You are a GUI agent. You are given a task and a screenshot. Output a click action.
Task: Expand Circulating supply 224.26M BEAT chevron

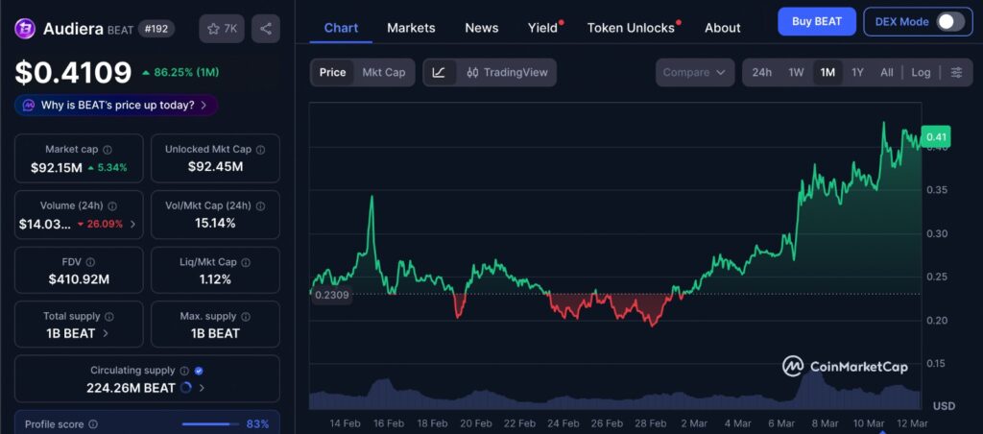[202, 388]
